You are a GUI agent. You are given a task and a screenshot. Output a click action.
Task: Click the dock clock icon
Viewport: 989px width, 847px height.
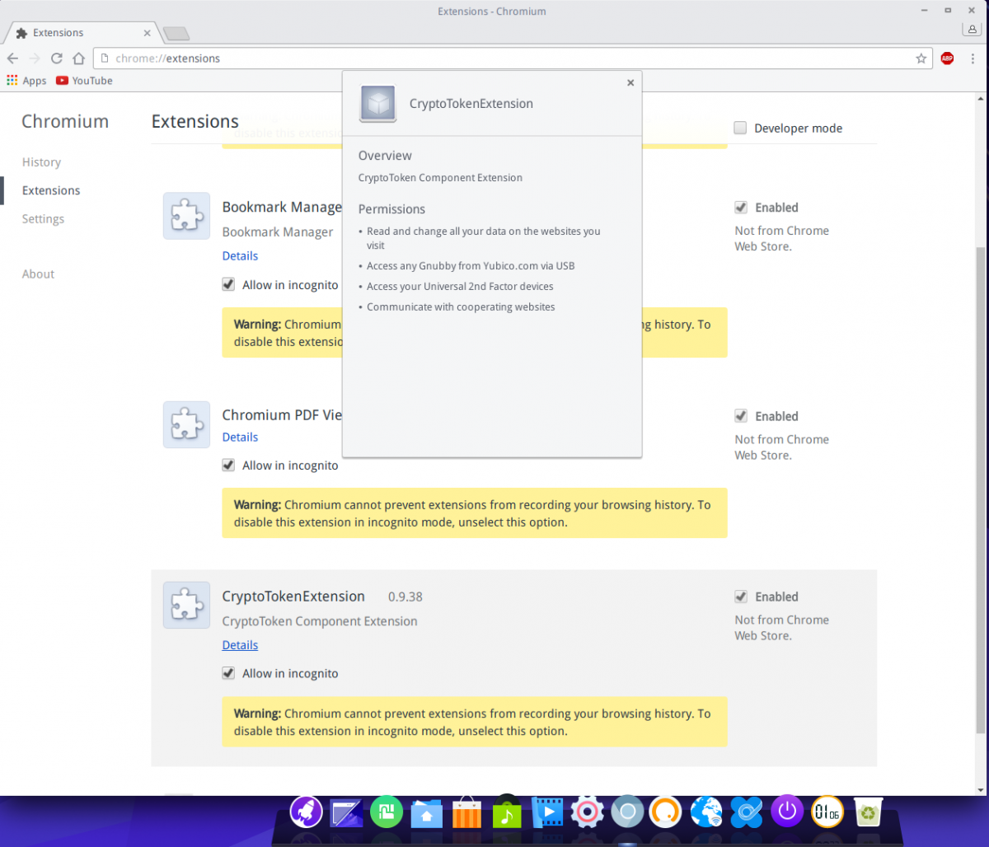click(x=827, y=812)
